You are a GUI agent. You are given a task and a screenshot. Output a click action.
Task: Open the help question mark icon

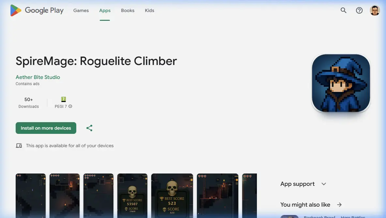pos(359,10)
